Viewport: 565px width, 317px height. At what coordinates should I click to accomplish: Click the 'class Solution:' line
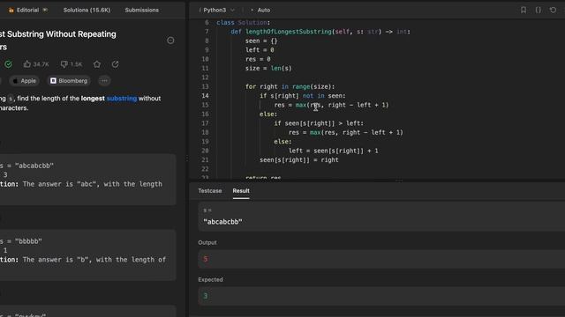(x=244, y=22)
